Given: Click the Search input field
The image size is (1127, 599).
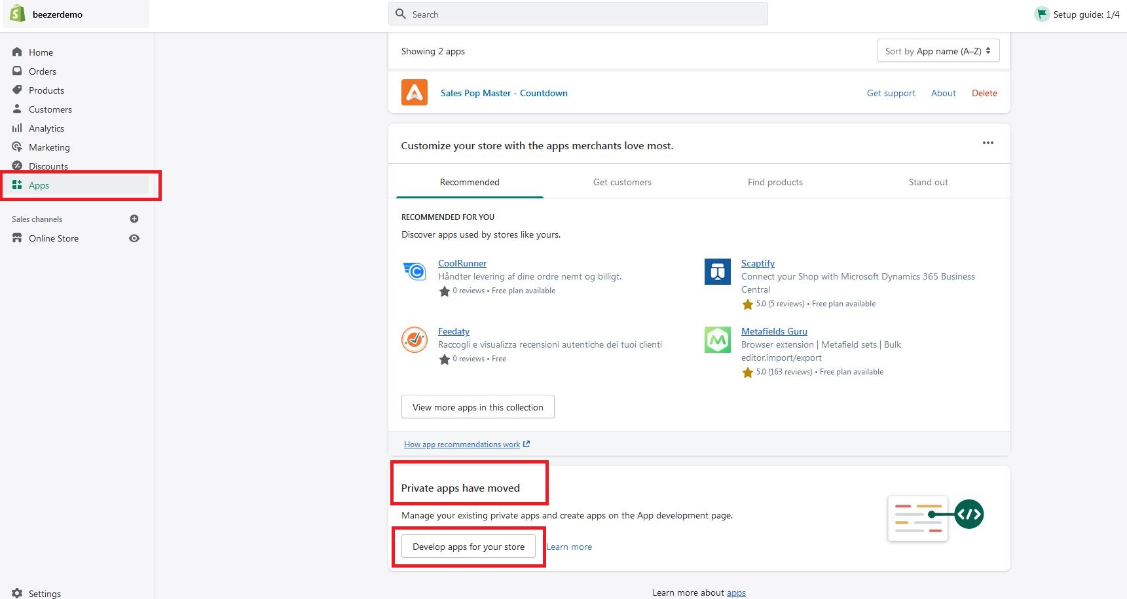Looking at the screenshot, I should (578, 14).
